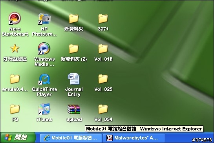The image size is (214, 143).
Task: Open the Nero StartSmart shortcut
Action: point(15,18)
